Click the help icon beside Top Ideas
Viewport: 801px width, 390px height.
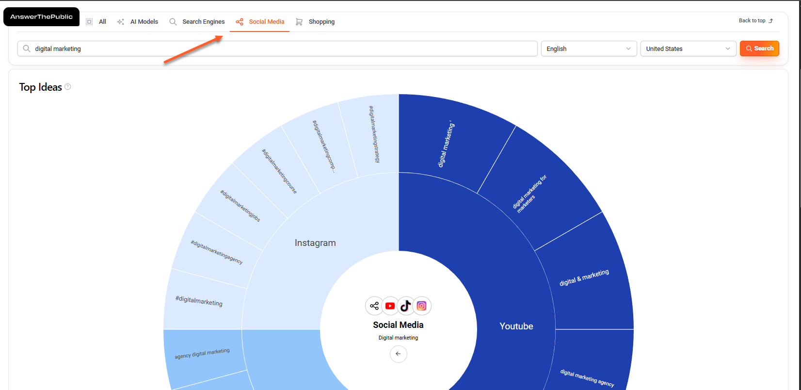tap(68, 87)
